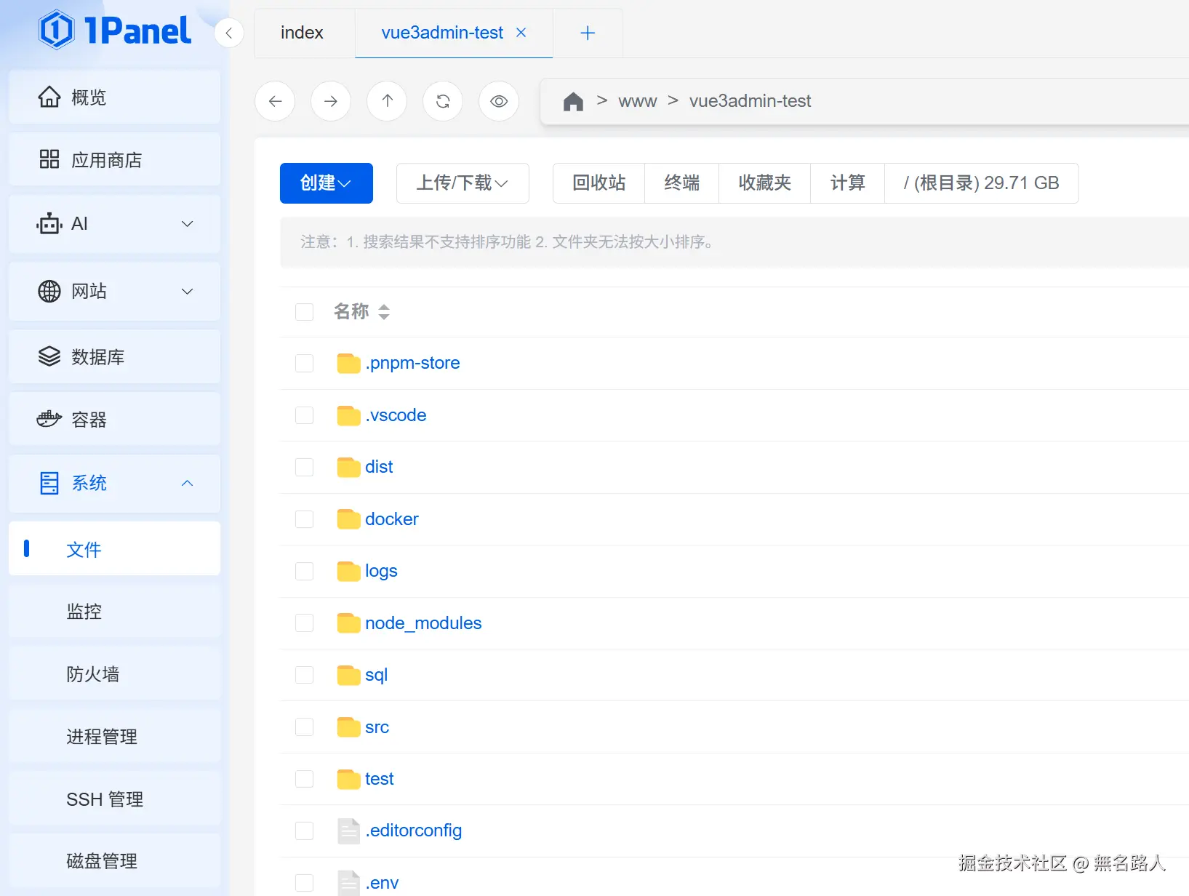Viewport: 1189px width, 896px height.
Task: Open 防火墙 in the sidebar
Action: pyautogui.click(x=115, y=674)
